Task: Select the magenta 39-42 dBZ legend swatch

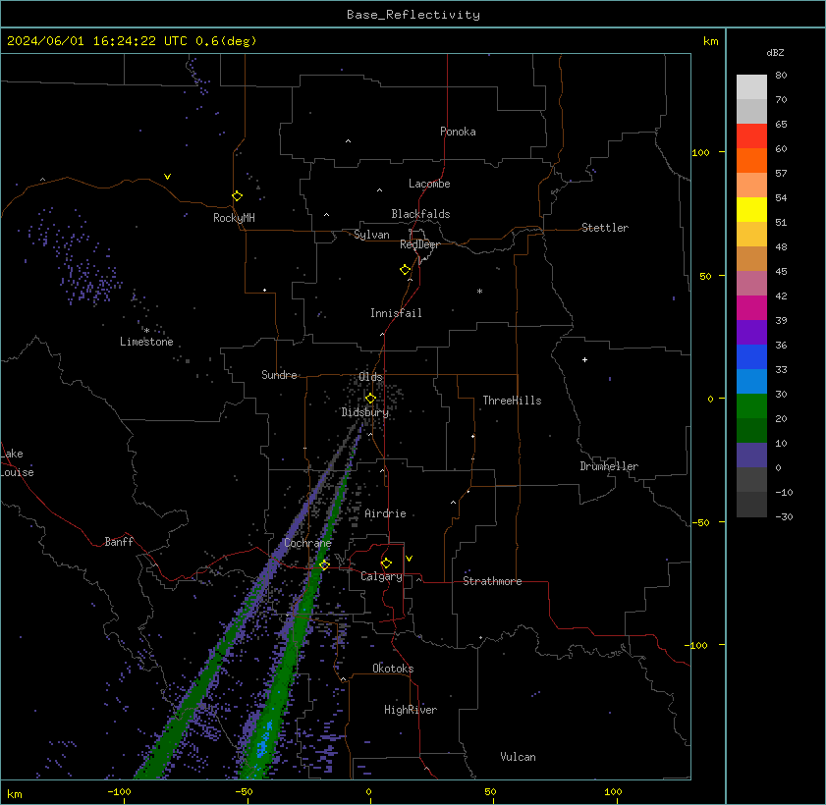Action: 751,308
